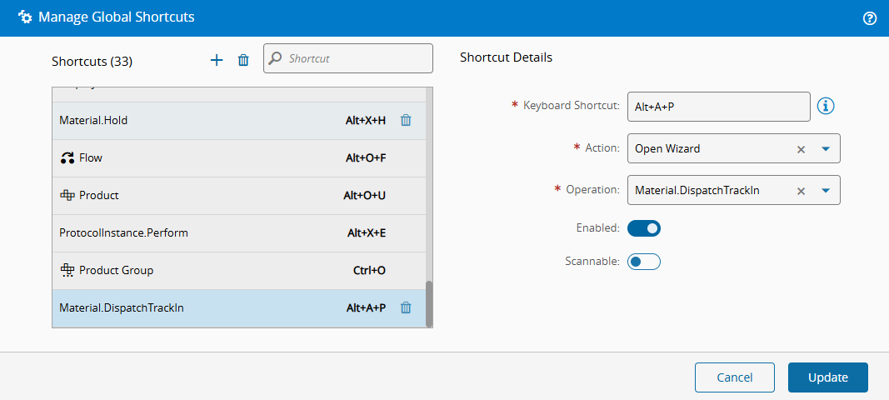The height and width of the screenshot is (400, 889).
Task: Clear the Operation field selection
Action: click(x=801, y=191)
